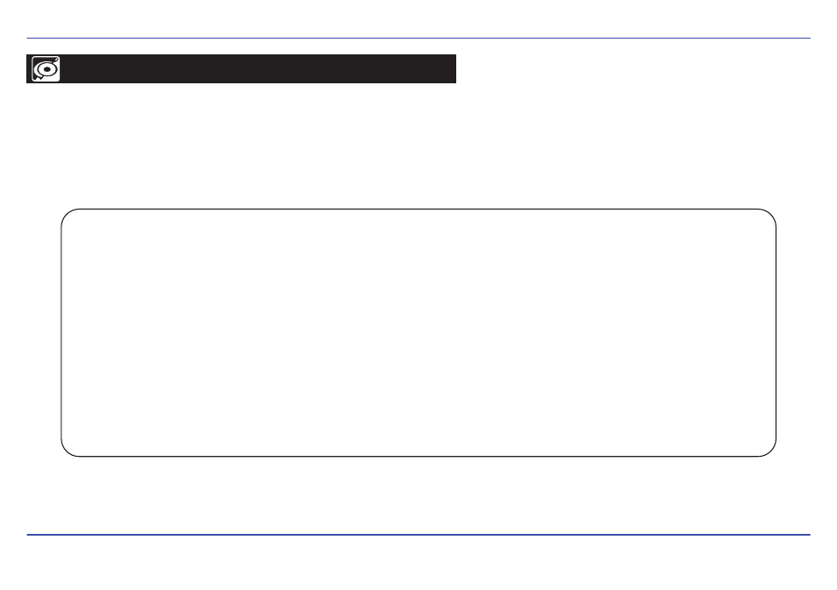This screenshot has height=590, width=837.
Task: Click the disc icon in black header
Action: (46, 68)
